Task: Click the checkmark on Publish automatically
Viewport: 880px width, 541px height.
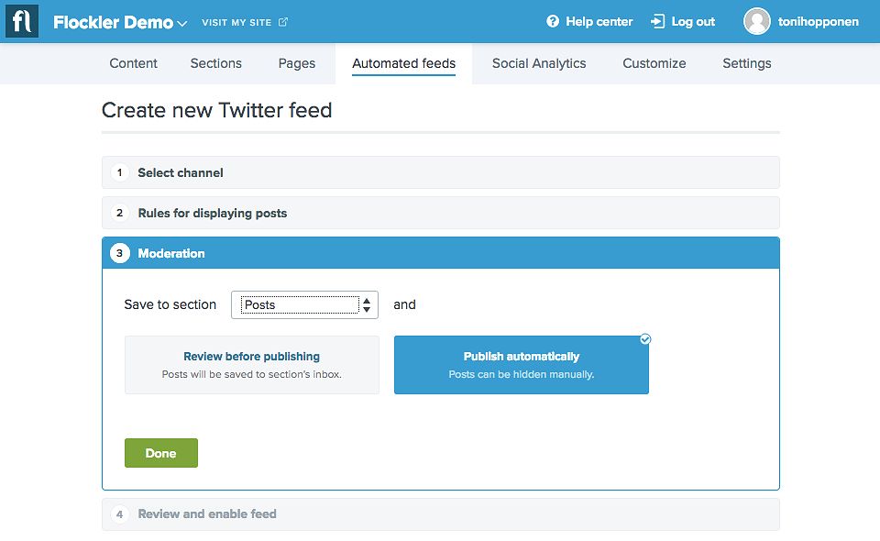Action: coord(645,339)
